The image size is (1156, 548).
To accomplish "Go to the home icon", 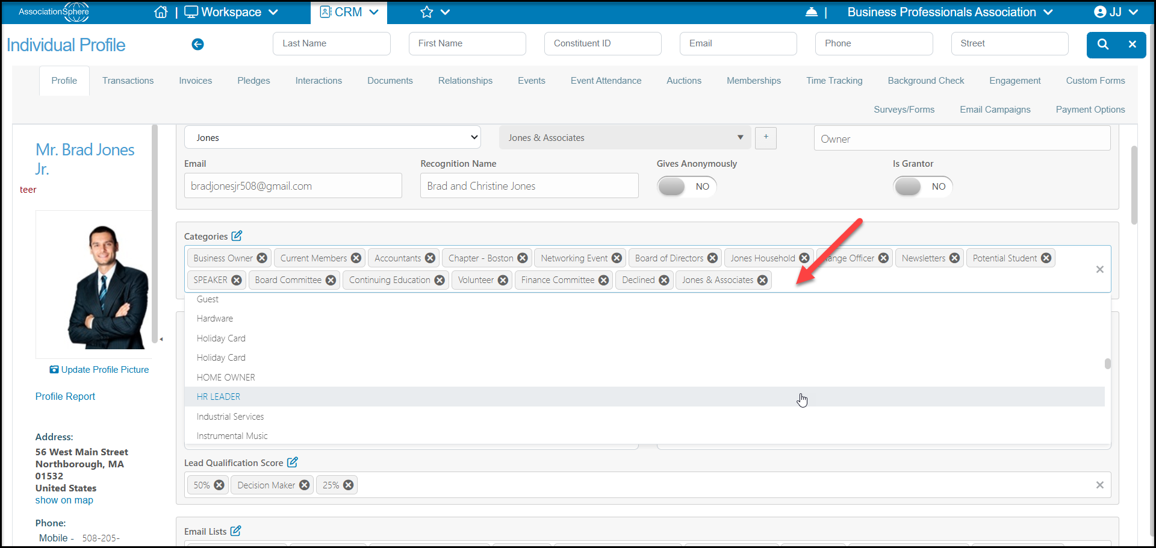I will (x=161, y=12).
